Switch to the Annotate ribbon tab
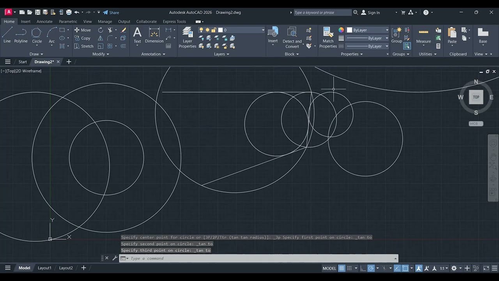Image resolution: width=499 pixels, height=281 pixels. 44,21
